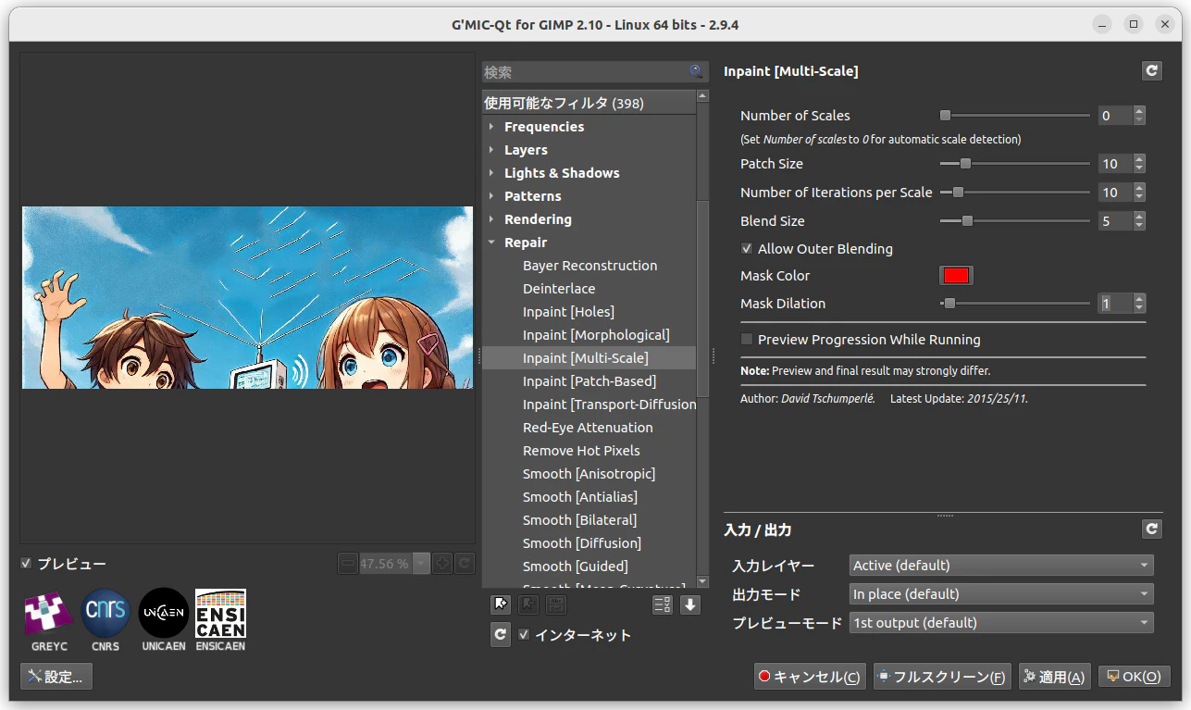Viewport: 1191px width, 710px height.
Task: Select Inpaint [Morphological] filter
Action: (x=596, y=335)
